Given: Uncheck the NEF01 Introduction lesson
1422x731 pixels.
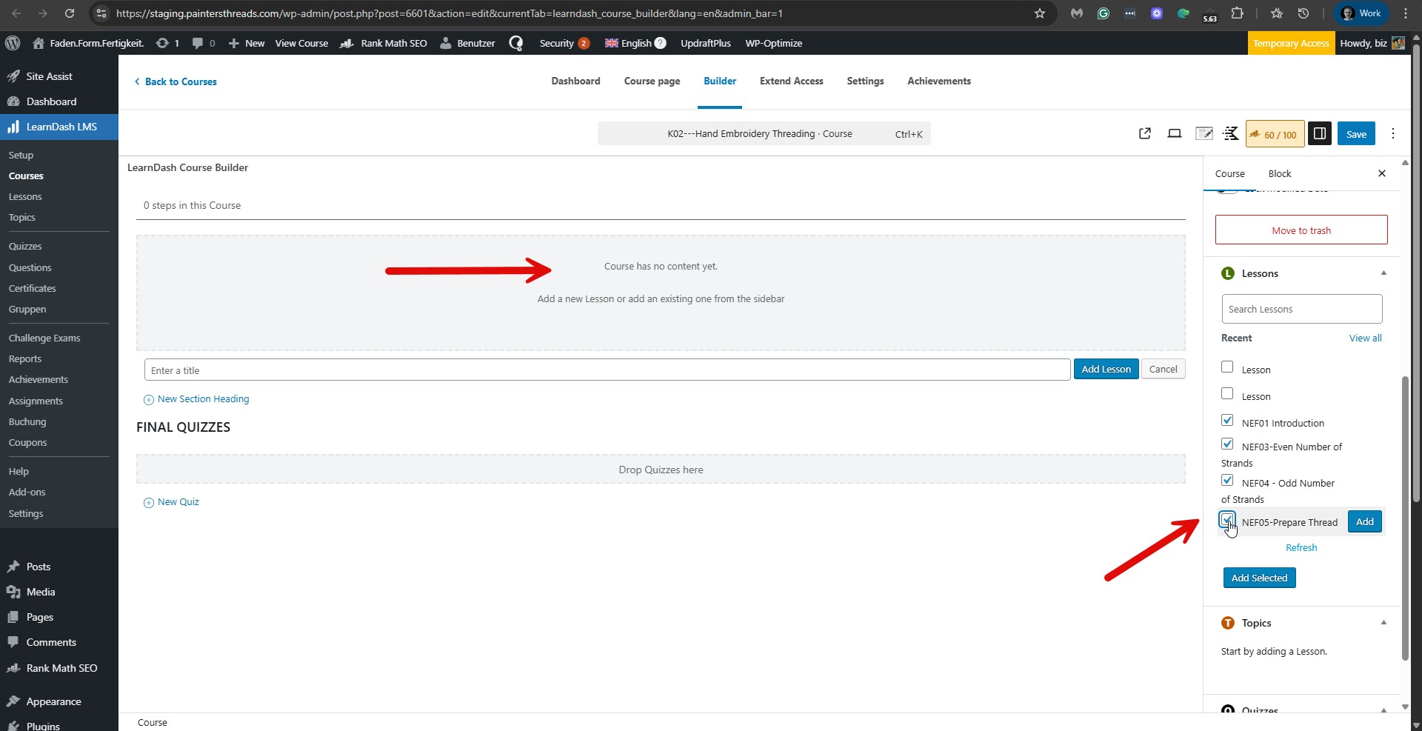Looking at the screenshot, I should [1227, 421].
